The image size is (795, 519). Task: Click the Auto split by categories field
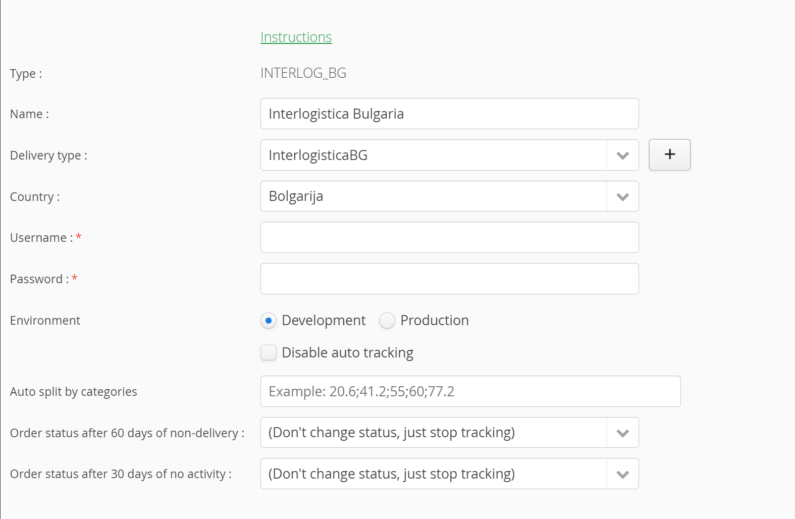click(x=470, y=391)
